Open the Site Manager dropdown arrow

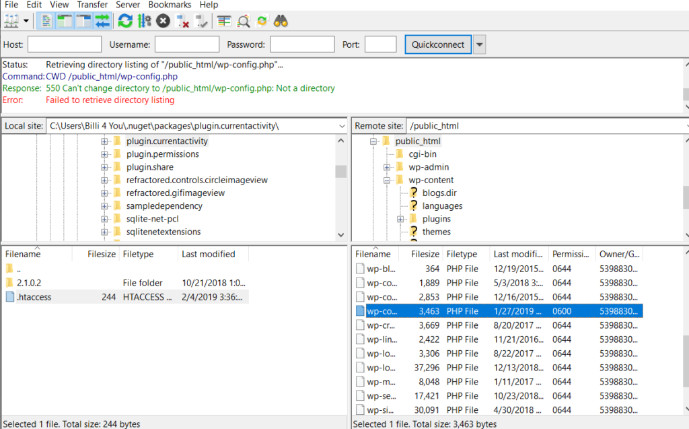coord(26,21)
